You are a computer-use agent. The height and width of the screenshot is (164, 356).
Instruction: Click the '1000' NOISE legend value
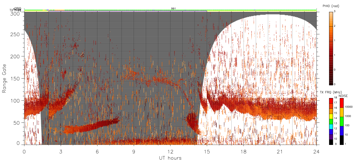[348, 116]
